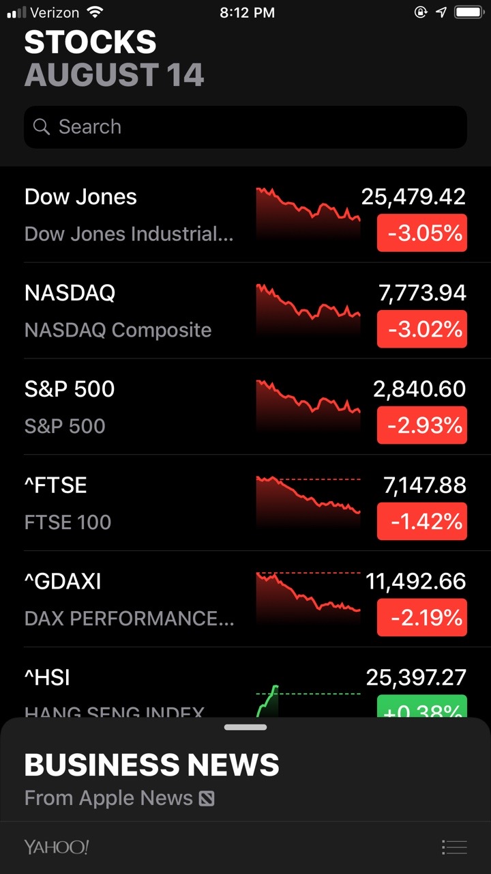Toggle S&P 500 -2.93% change badge

421,425
